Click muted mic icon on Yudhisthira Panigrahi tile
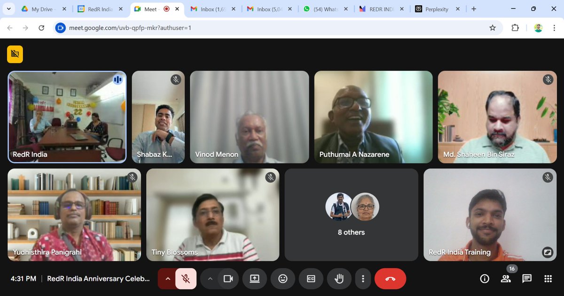This screenshot has height=296, width=564. point(132,177)
